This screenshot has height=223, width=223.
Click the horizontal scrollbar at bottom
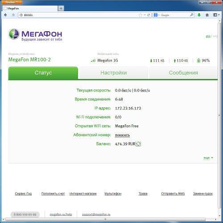[x=105, y=219]
